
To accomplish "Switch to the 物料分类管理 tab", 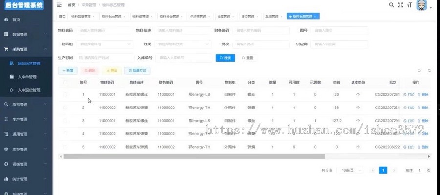I will 171,17.
